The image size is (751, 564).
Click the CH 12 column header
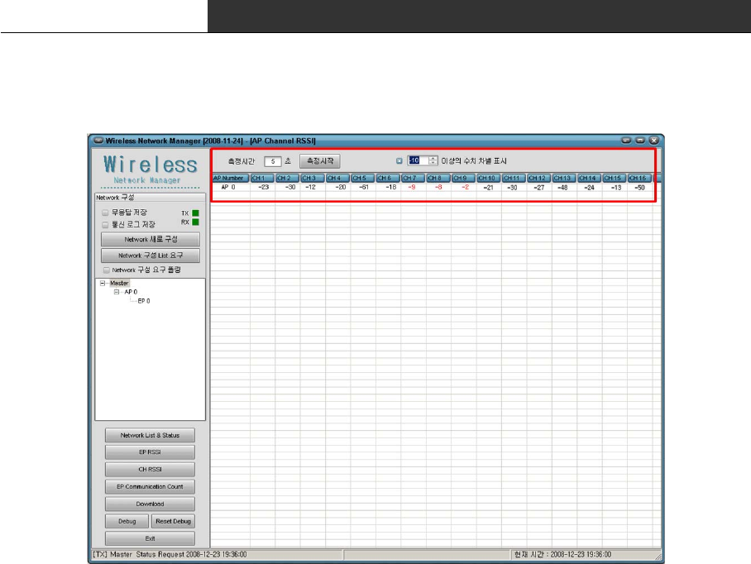[x=539, y=178]
